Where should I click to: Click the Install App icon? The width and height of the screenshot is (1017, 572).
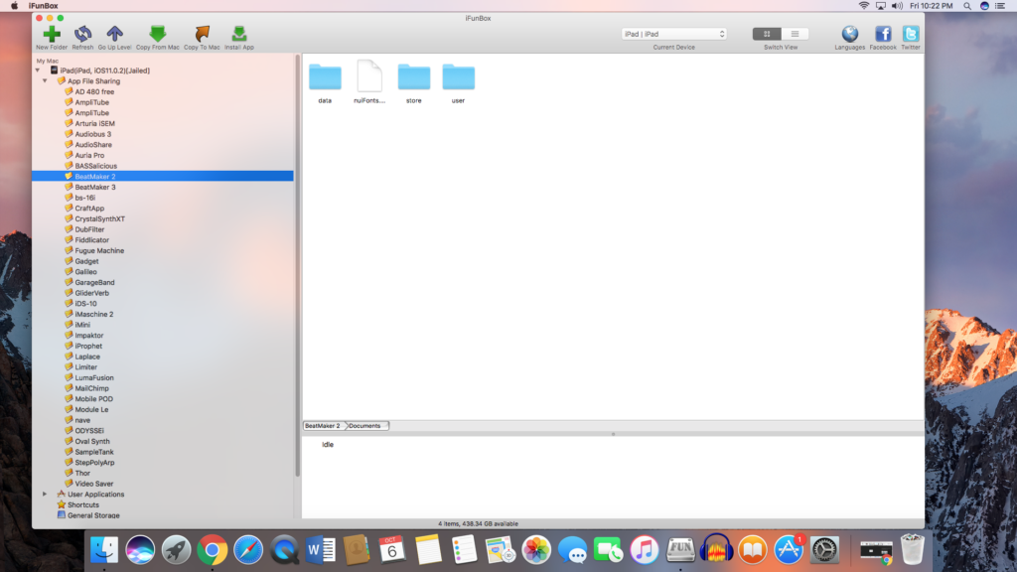pyautogui.click(x=238, y=34)
